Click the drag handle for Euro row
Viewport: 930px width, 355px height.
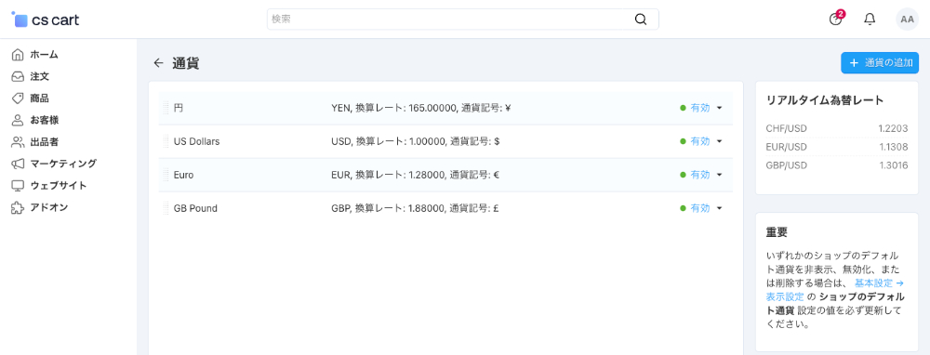pos(166,175)
